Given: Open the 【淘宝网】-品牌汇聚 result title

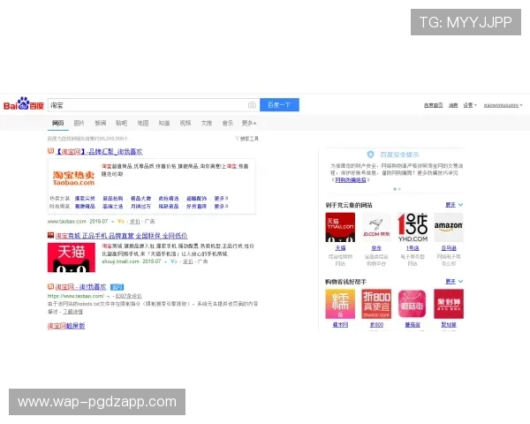Looking at the screenshot, I should (99, 151).
